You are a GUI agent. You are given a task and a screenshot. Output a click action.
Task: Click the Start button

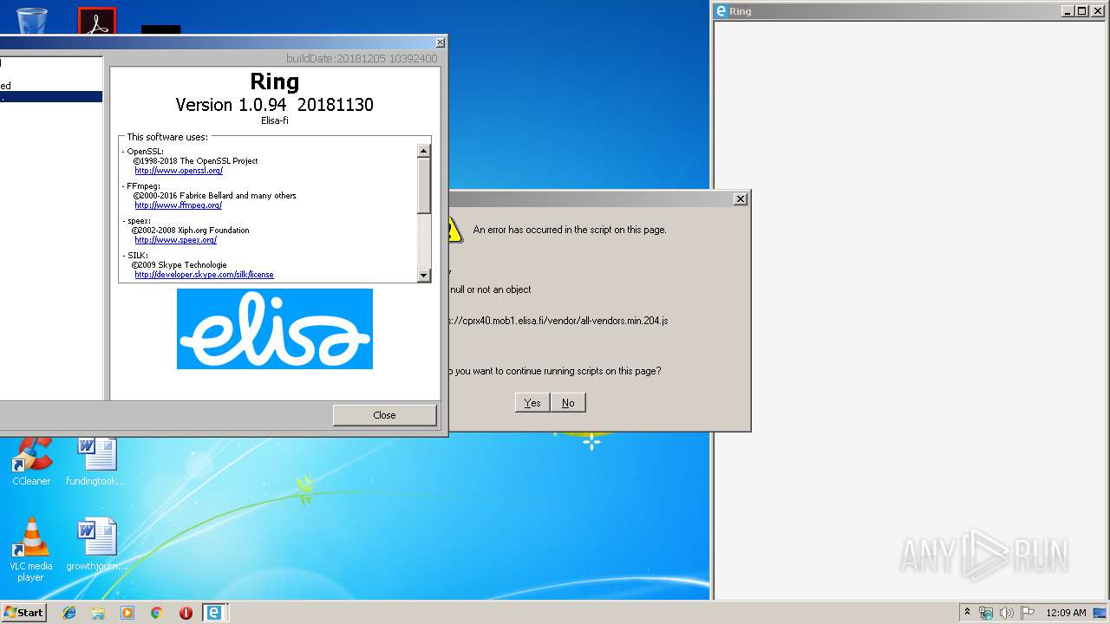click(x=23, y=612)
